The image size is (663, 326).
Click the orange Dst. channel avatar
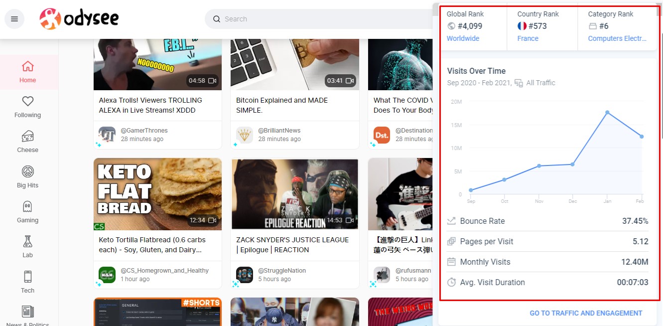click(x=382, y=135)
